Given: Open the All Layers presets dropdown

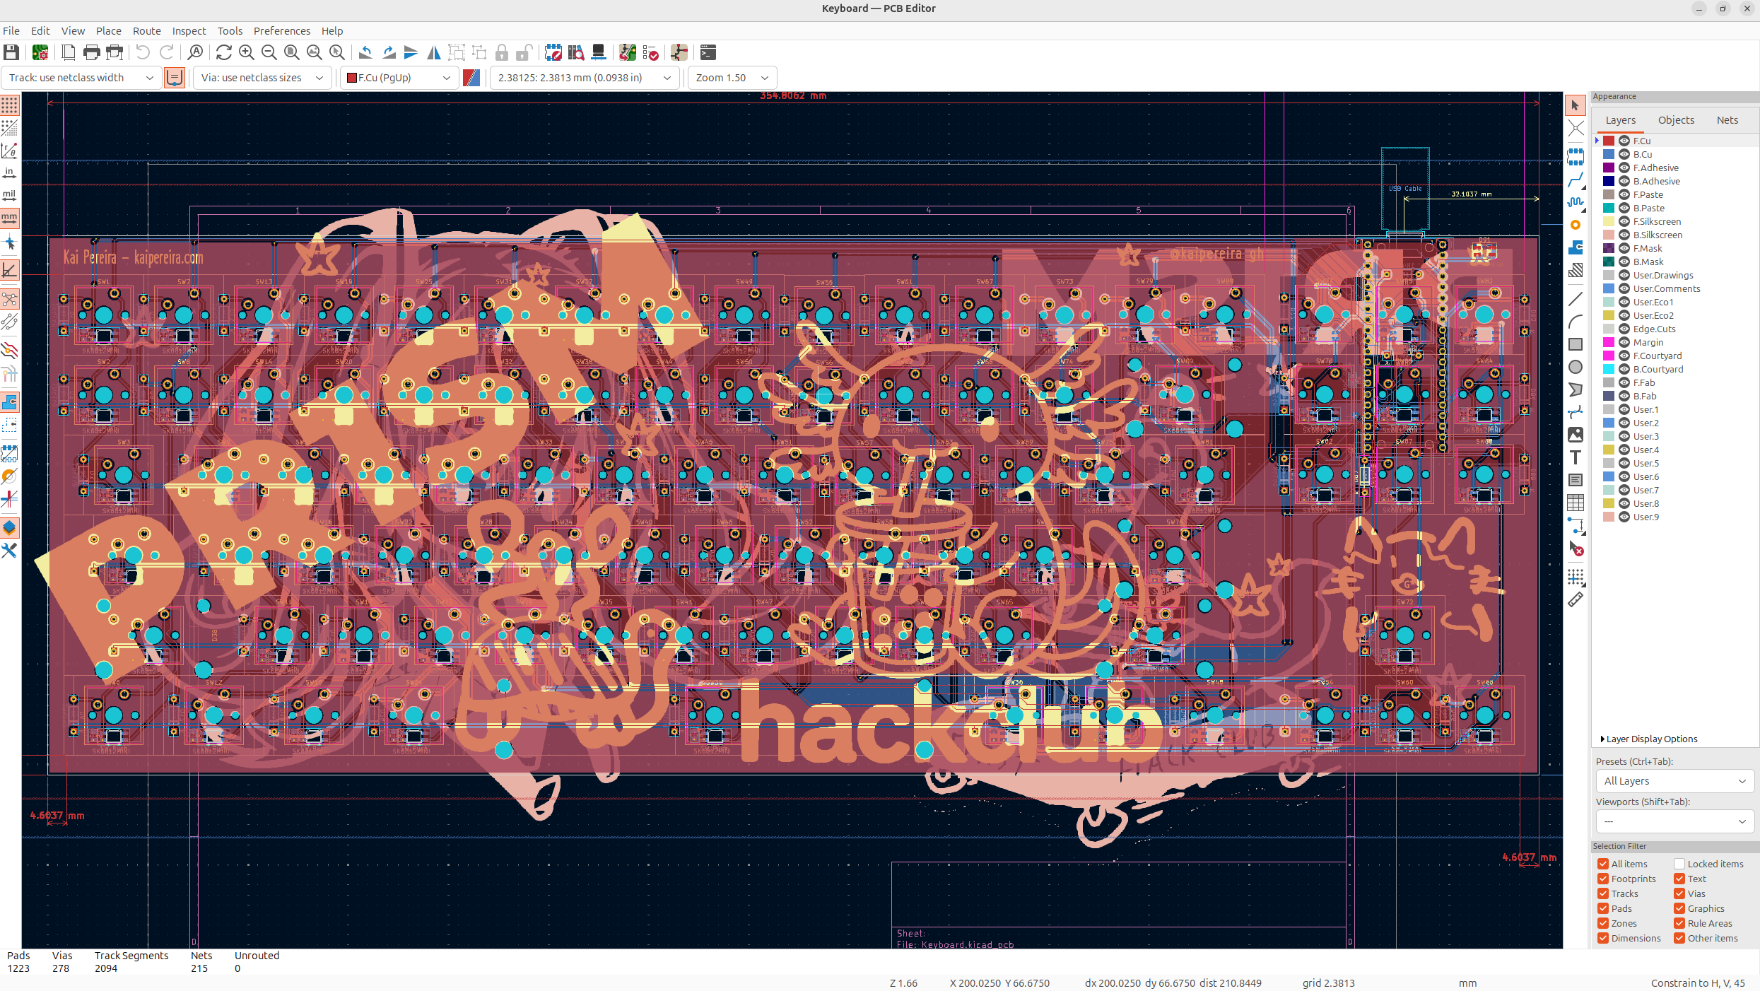Looking at the screenshot, I should (x=1674, y=781).
